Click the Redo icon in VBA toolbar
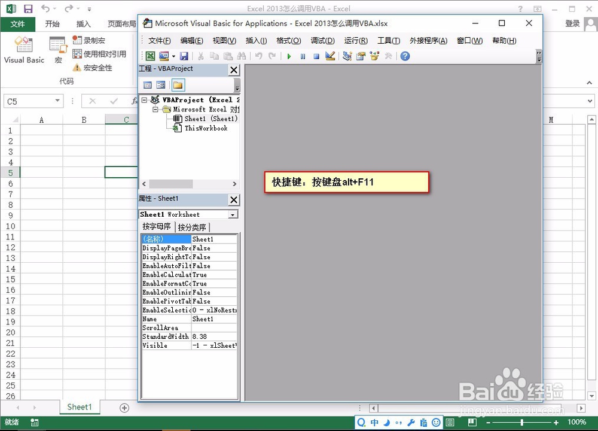This screenshot has height=431, width=598. 272,56
